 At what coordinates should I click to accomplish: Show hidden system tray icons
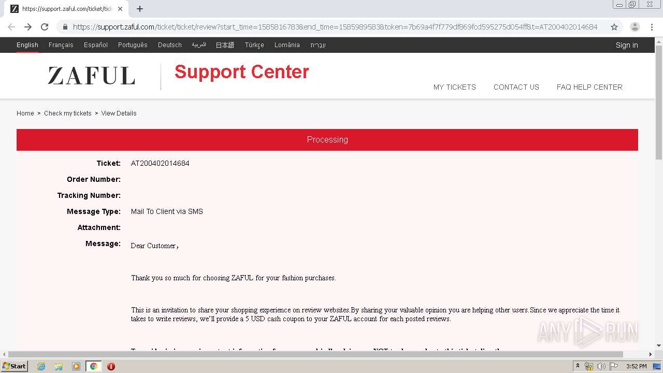click(578, 366)
